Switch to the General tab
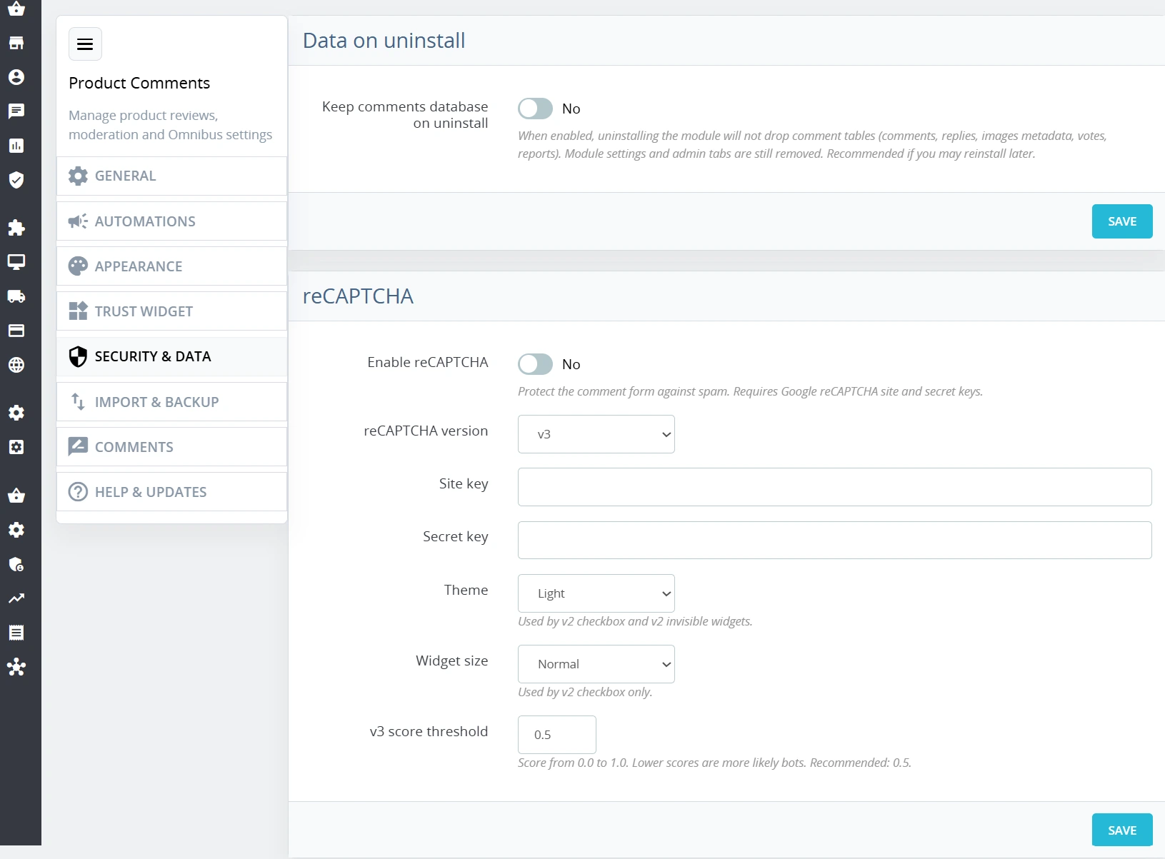The height and width of the screenshot is (859, 1165). click(x=171, y=176)
